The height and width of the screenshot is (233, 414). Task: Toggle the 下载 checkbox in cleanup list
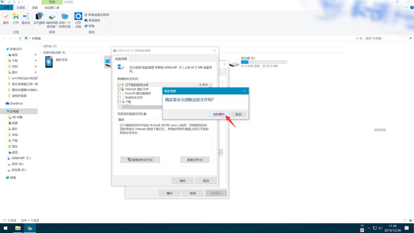(119, 102)
